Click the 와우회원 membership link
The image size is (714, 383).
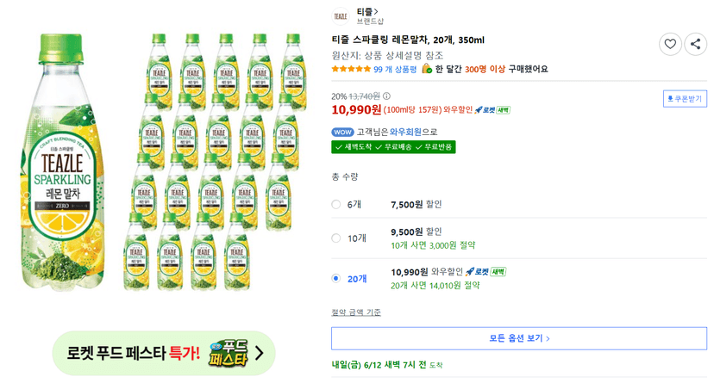(x=405, y=133)
